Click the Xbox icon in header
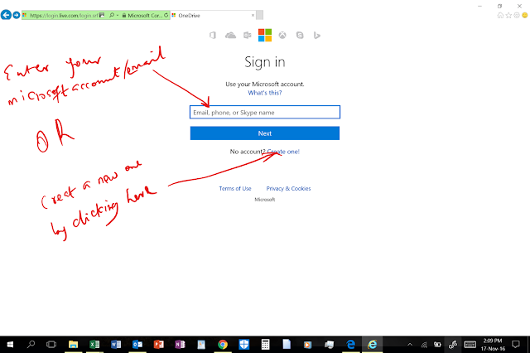 (x=282, y=35)
